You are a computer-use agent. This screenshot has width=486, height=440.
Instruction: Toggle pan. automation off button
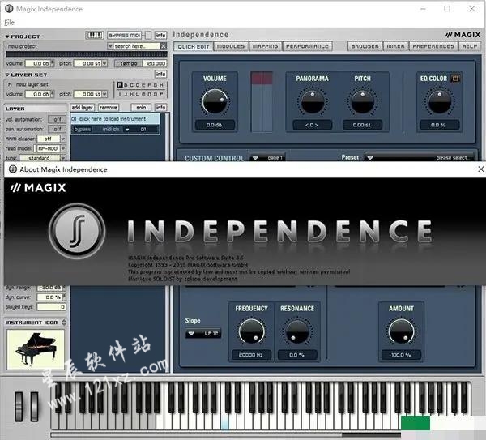click(x=57, y=129)
